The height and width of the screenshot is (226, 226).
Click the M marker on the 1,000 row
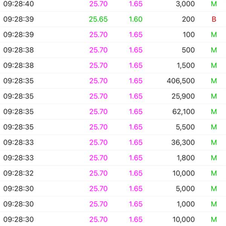[214, 204]
